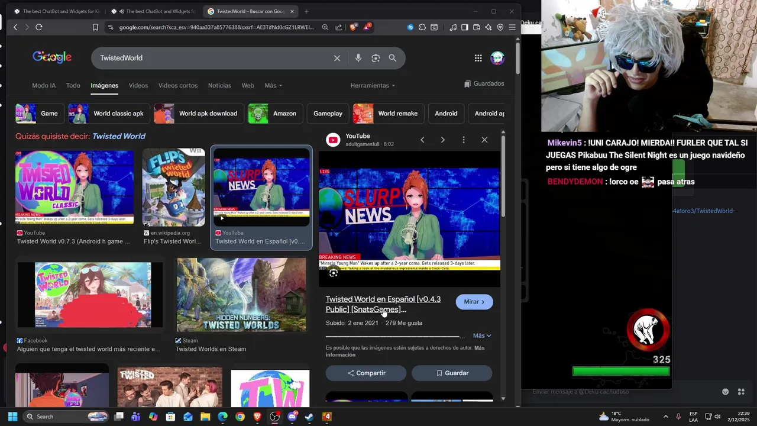Switch to the Todo results tab
This screenshot has width=757, height=426.
73,85
